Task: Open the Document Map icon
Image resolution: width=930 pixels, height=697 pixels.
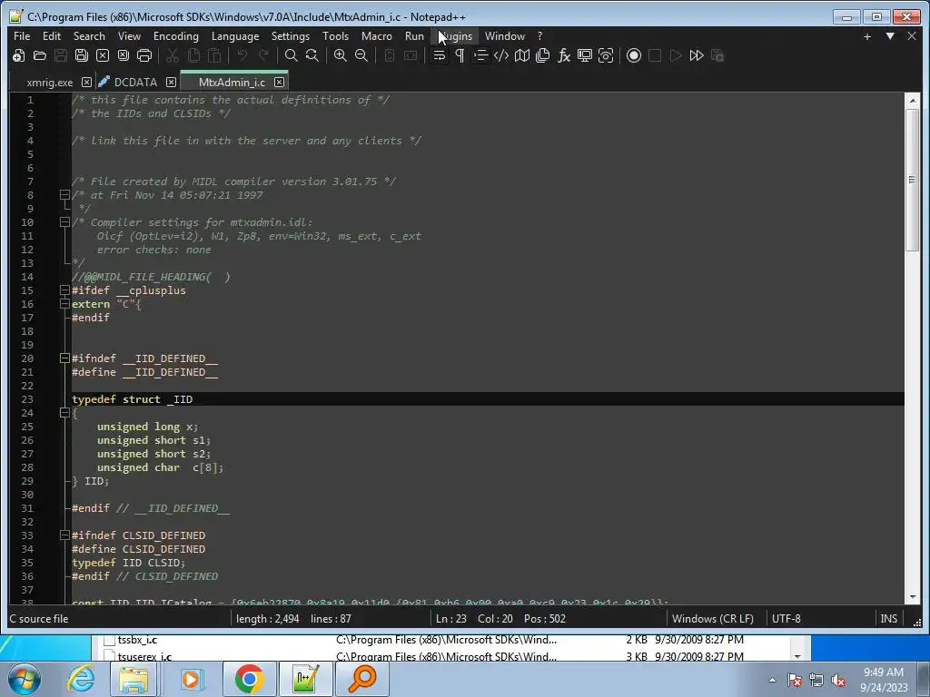Action: [x=522, y=55]
